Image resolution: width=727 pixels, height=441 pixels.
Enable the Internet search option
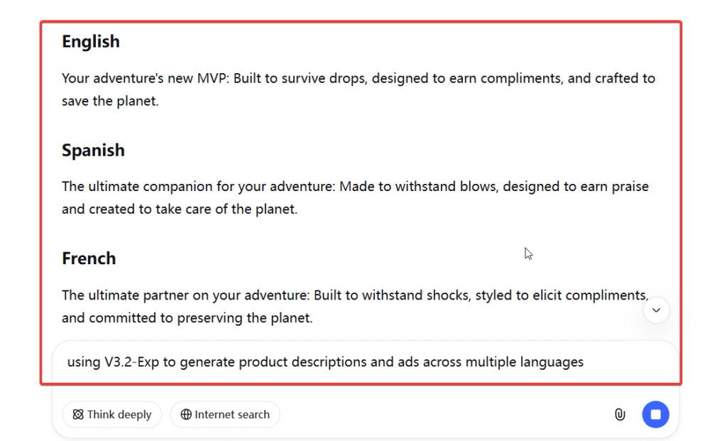225,415
